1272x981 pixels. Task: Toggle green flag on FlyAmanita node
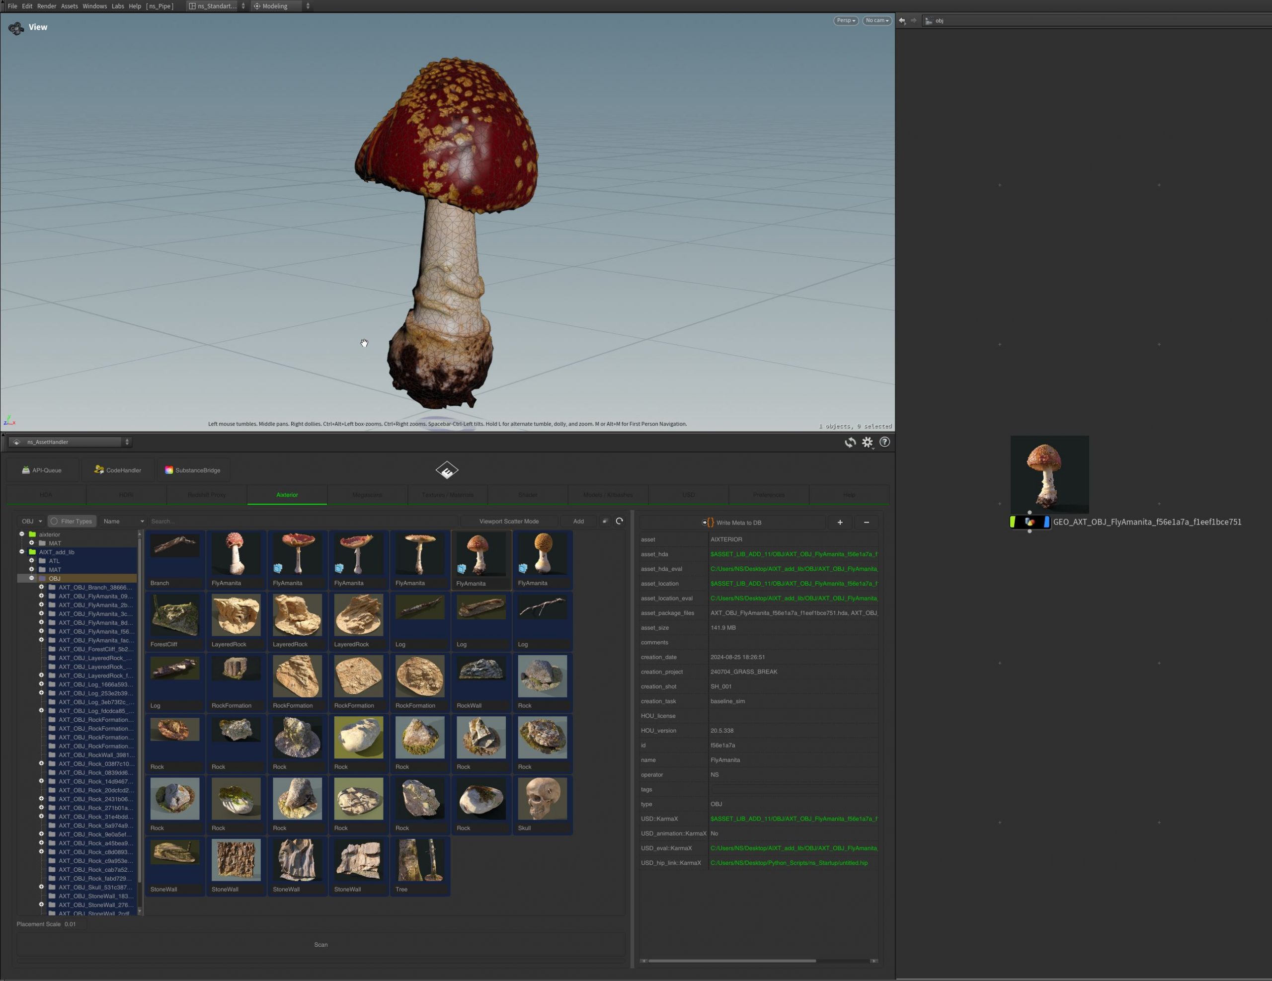[1012, 522]
